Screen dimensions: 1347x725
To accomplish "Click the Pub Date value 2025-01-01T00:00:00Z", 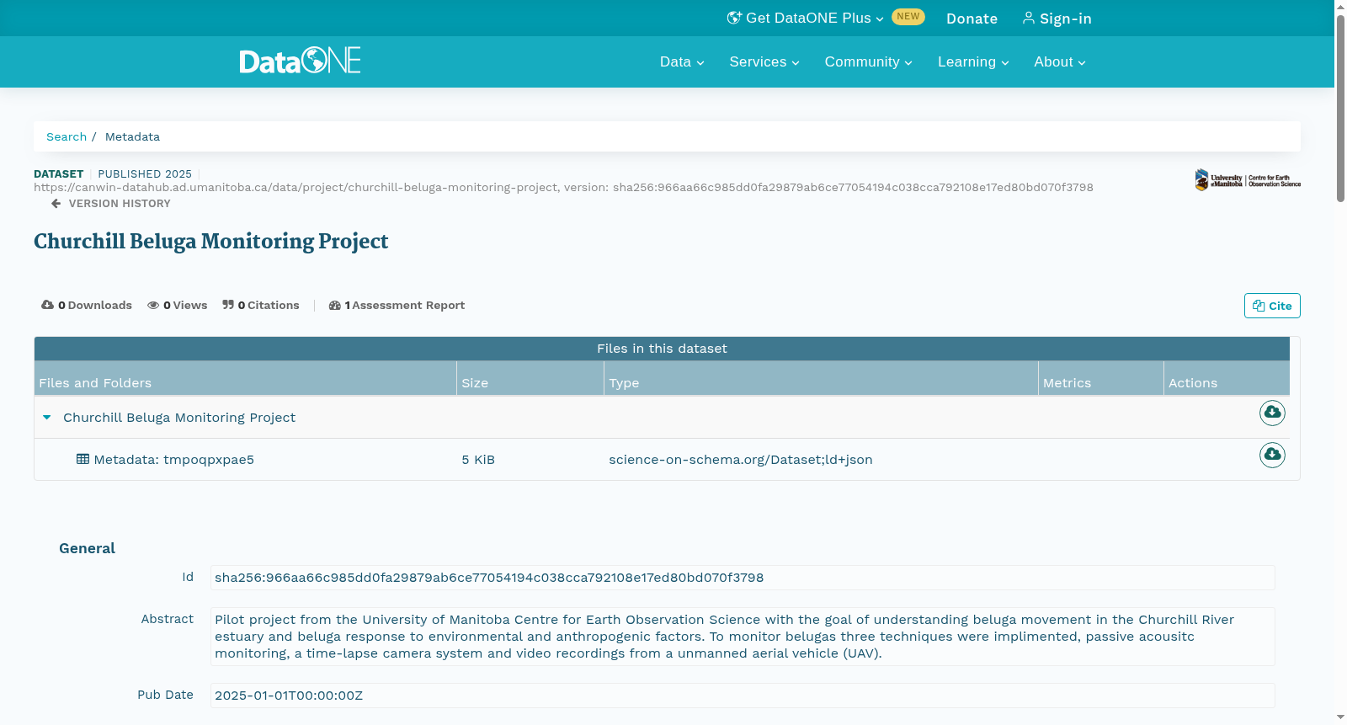I will 743,696.
